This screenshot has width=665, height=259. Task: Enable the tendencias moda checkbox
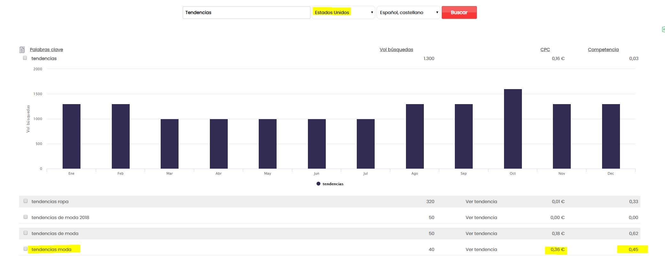click(x=26, y=249)
